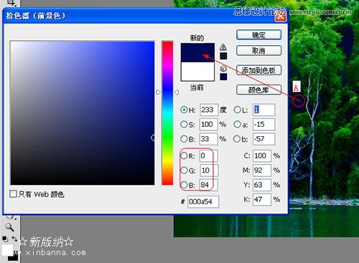This screenshot has height=263, width=359.
Task: Click inside the large color saturation field
Action: point(83,113)
